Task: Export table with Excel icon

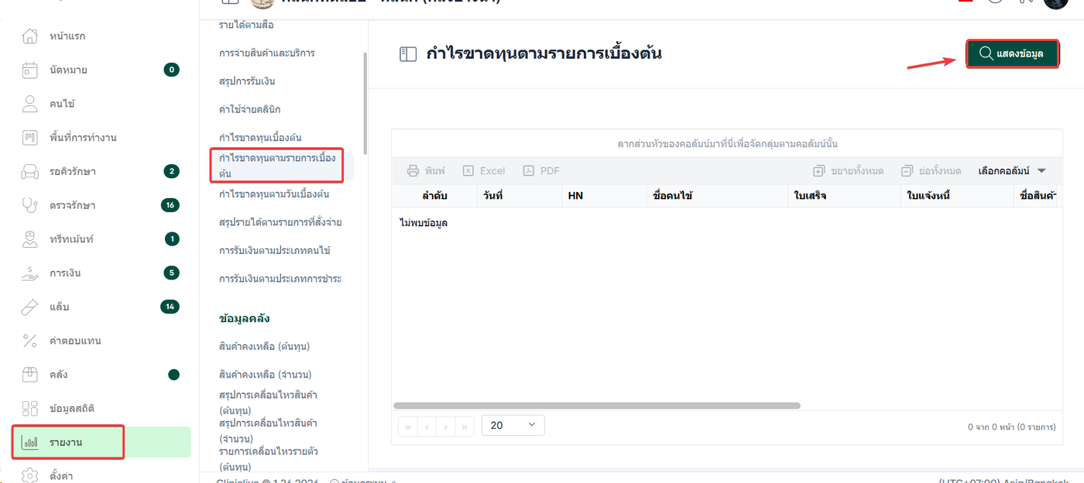Action: tap(468, 171)
